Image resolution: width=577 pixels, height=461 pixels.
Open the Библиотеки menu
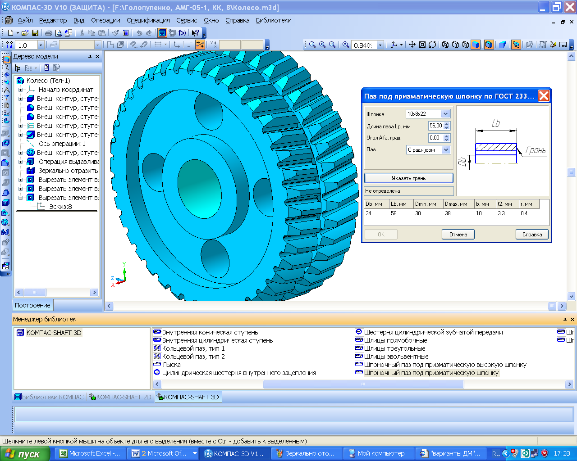pos(274,20)
